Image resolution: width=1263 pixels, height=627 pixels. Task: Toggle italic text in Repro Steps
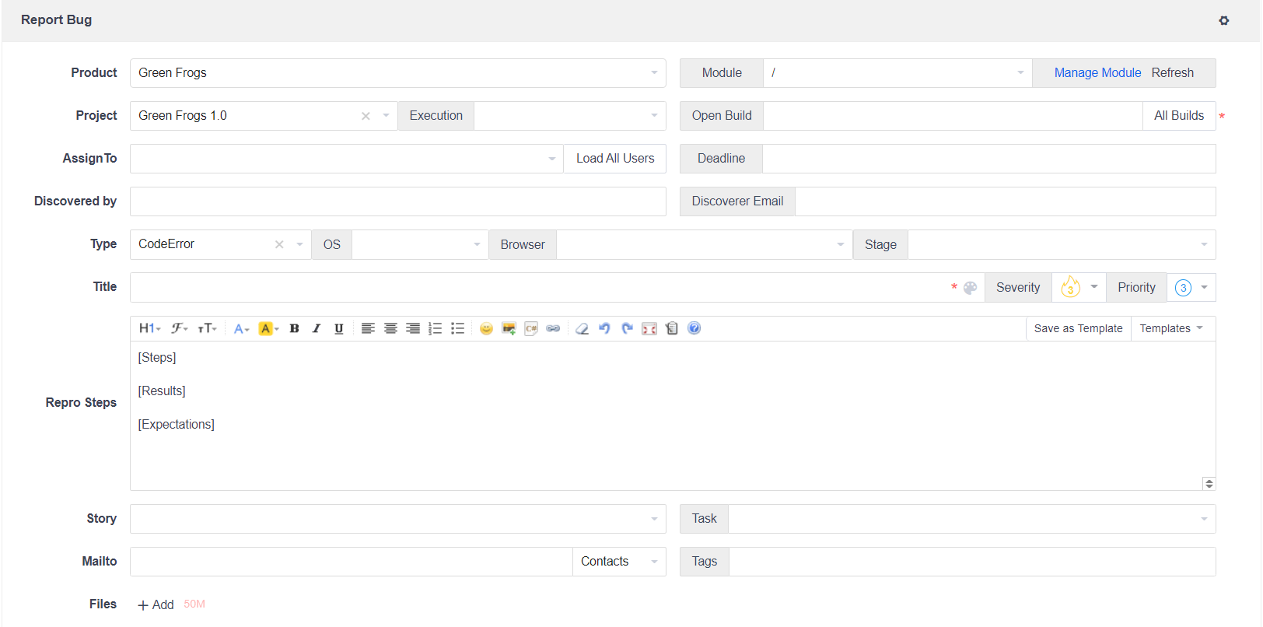317,328
